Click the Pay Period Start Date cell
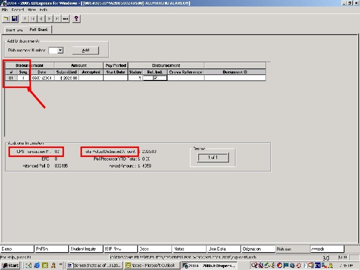The width and height of the screenshot is (360, 270). coord(115,78)
